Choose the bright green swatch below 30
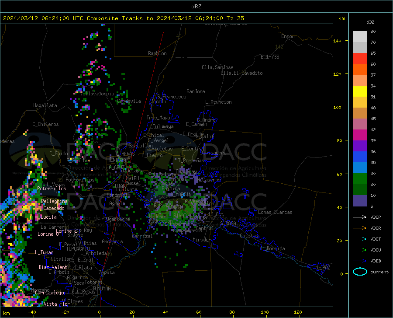This screenshot has width=393, height=318. coord(360,179)
